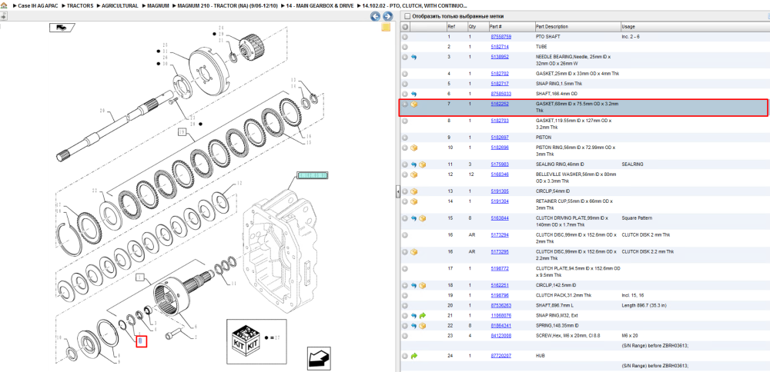This screenshot has height=372, width=770.
Task: Click the supersession arrow icon for NEEDLE BEARING row
Action: tap(413, 58)
